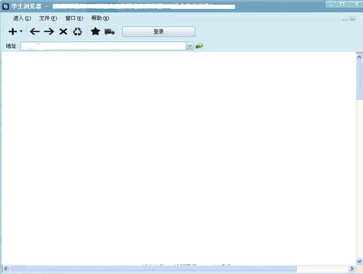
Task: Open the 进入(S) menu
Action: pos(22,18)
